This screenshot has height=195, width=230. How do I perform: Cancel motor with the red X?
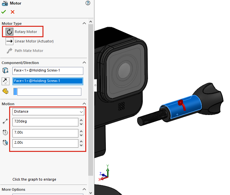tap(12, 12)
